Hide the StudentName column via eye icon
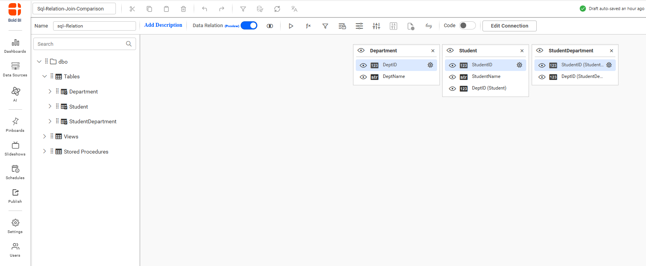This screenshot has height=266, width=646. pos(452,77)
